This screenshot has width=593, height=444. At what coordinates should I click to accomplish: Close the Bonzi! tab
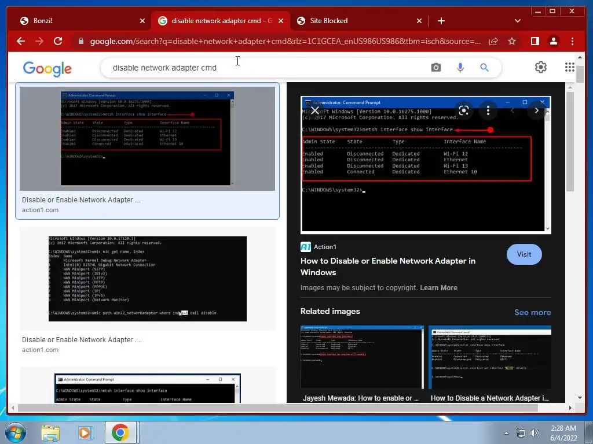tap(142, 21)
